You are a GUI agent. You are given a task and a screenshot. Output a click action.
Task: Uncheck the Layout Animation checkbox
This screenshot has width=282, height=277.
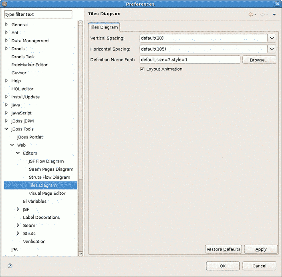(x=142, y=69)
